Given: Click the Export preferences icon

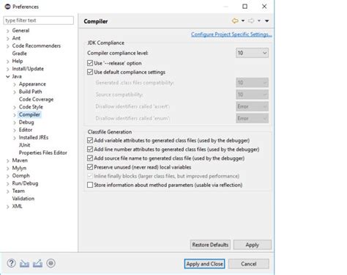Looking at the screenshot, I should tap(37, 263).
